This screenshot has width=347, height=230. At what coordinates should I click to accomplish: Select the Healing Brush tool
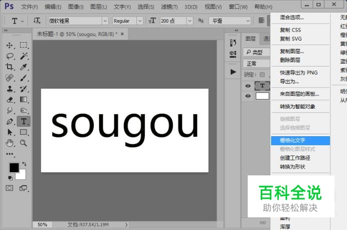point(10,78)
